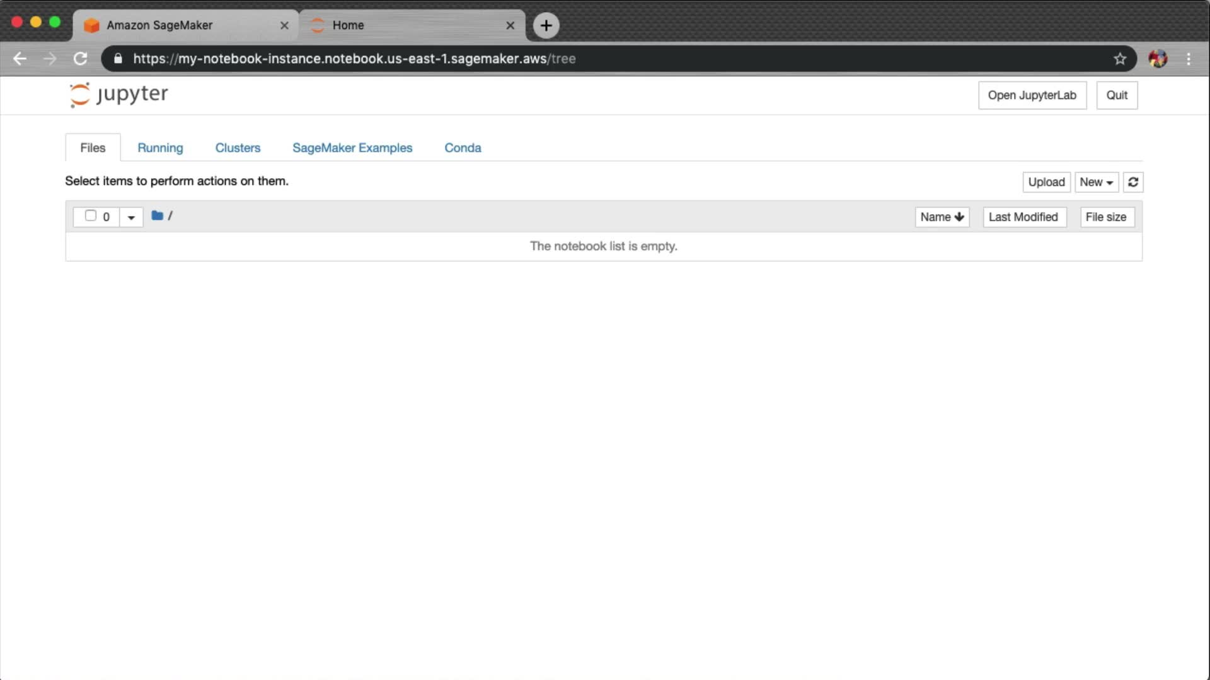Toggle the select-all checkbox
1210x680 pixels.
[x=91, y=216]
